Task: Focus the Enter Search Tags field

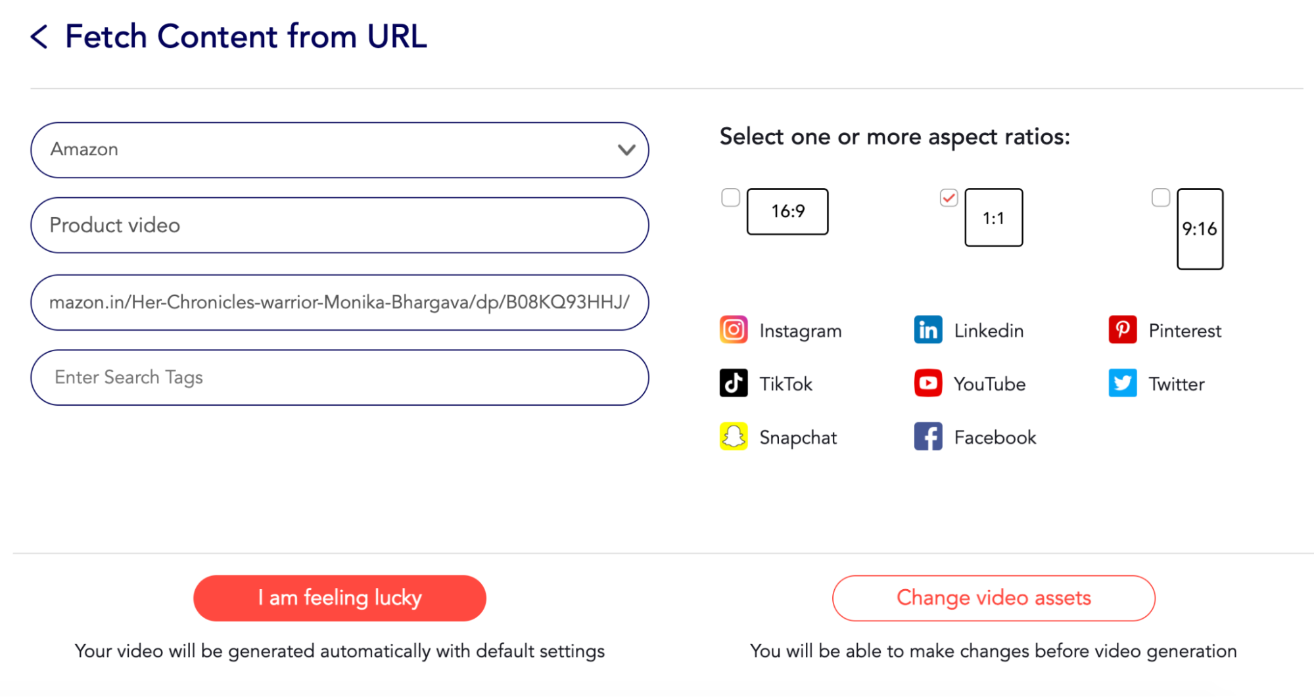Action: point(340,377)
